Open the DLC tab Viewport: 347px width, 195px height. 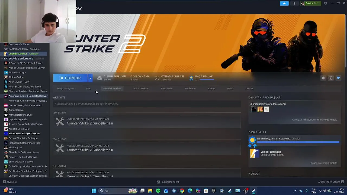[89, 89]
